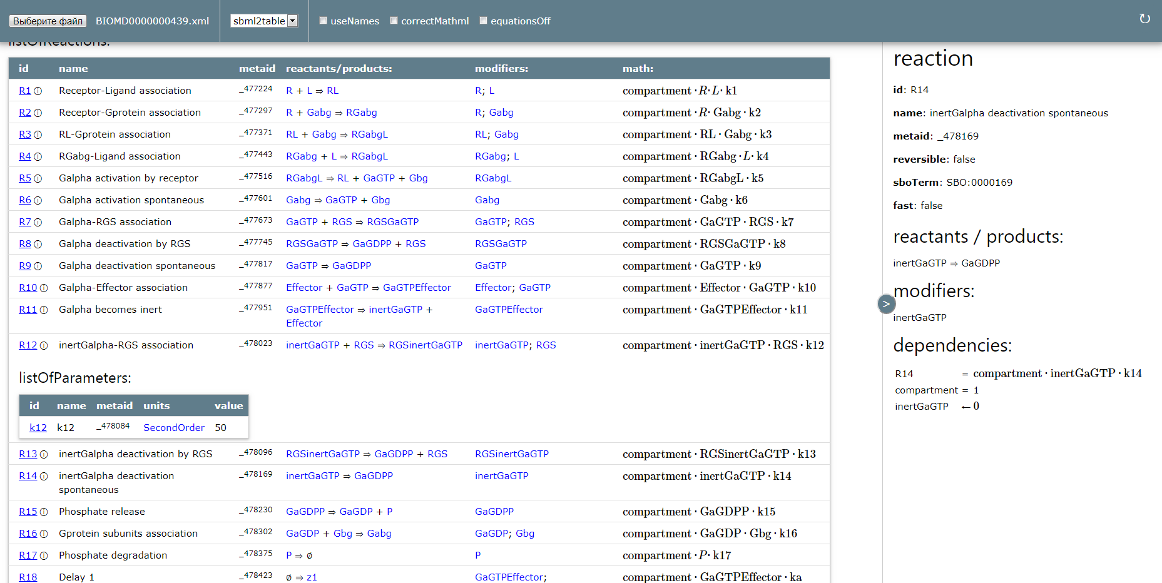Click the choose file button
Screen dimensions: 1162x583
tap(48, 21)
